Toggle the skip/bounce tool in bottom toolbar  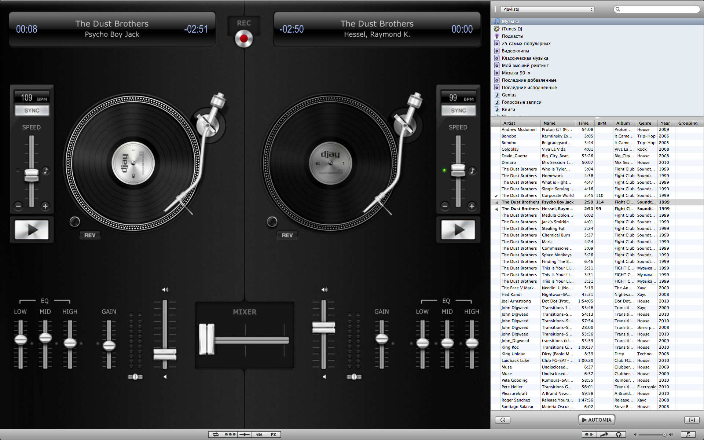coord(259,434)
